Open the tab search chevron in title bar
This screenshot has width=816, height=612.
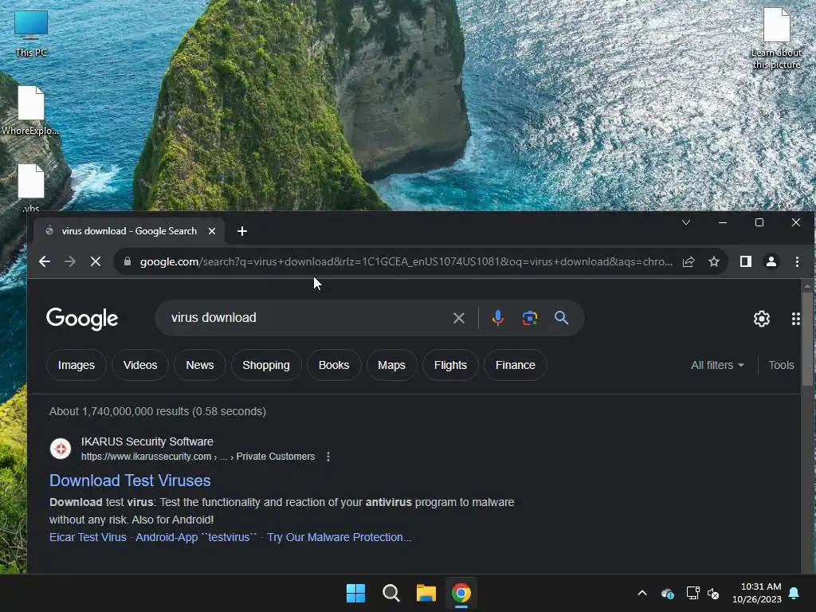[x=686, y=223]
